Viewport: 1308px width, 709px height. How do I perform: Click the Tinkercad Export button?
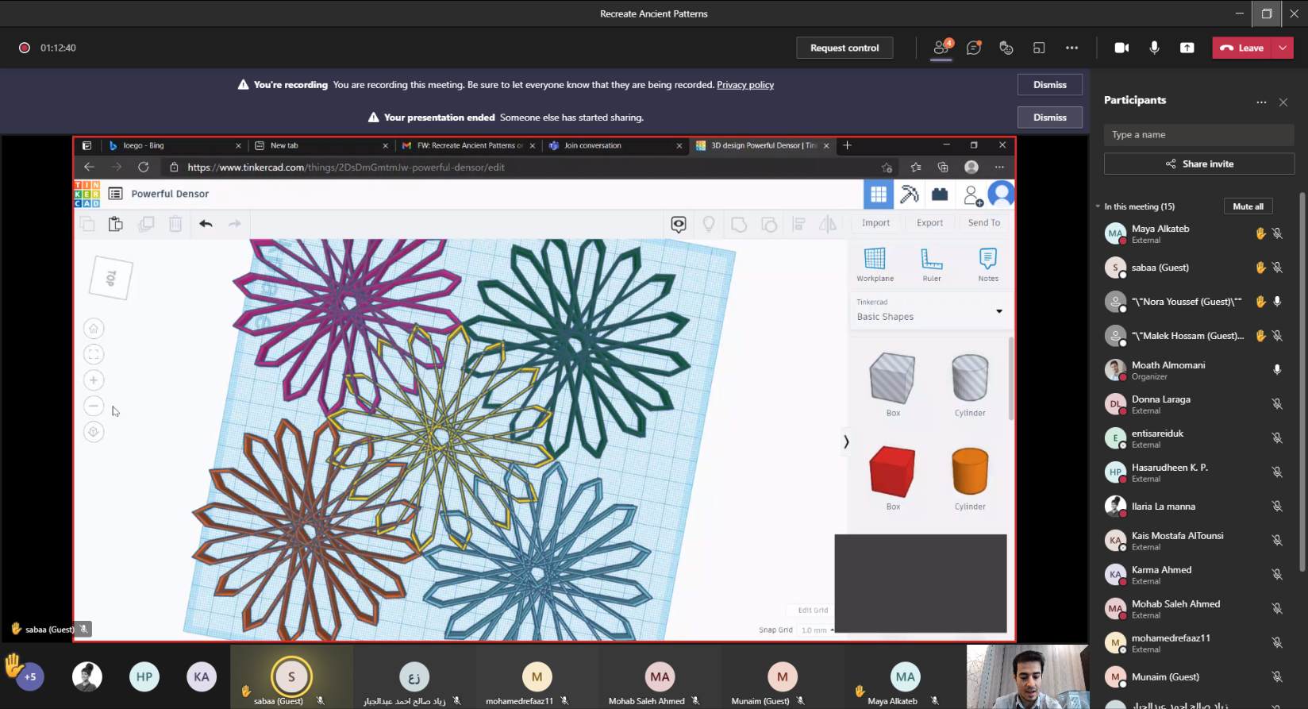pyautogui.click(x=929, y=223)
